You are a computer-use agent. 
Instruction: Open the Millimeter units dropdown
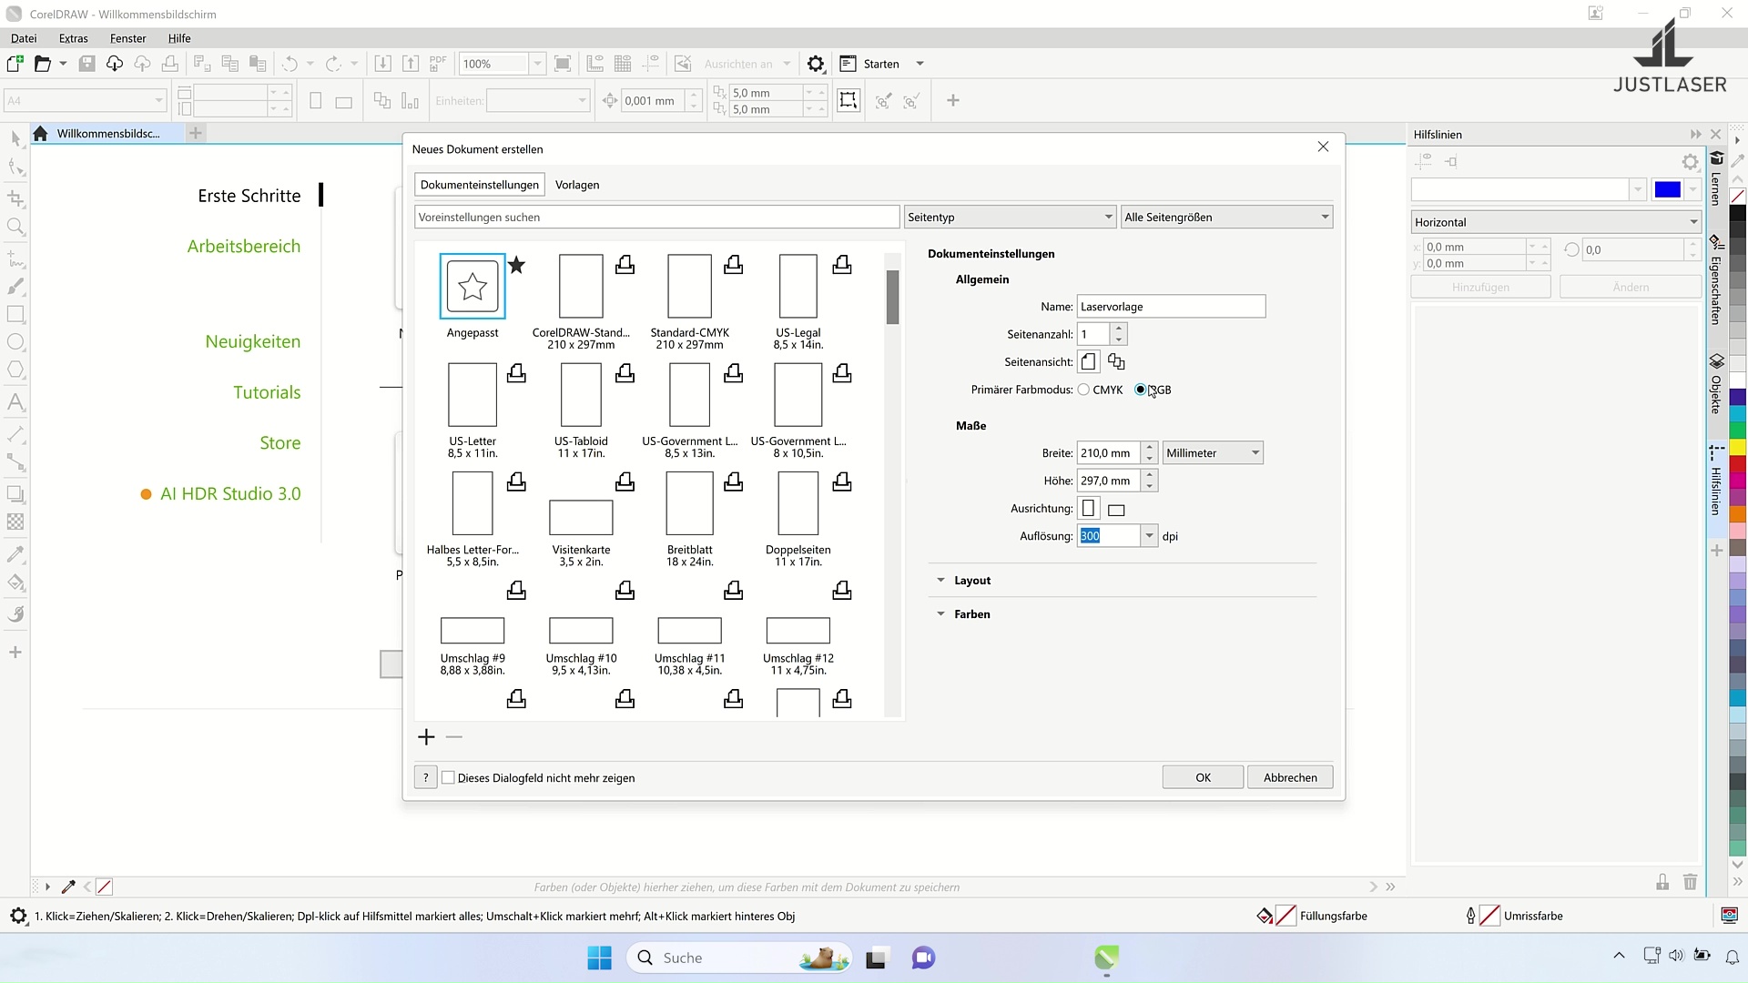coord(1213,453)
